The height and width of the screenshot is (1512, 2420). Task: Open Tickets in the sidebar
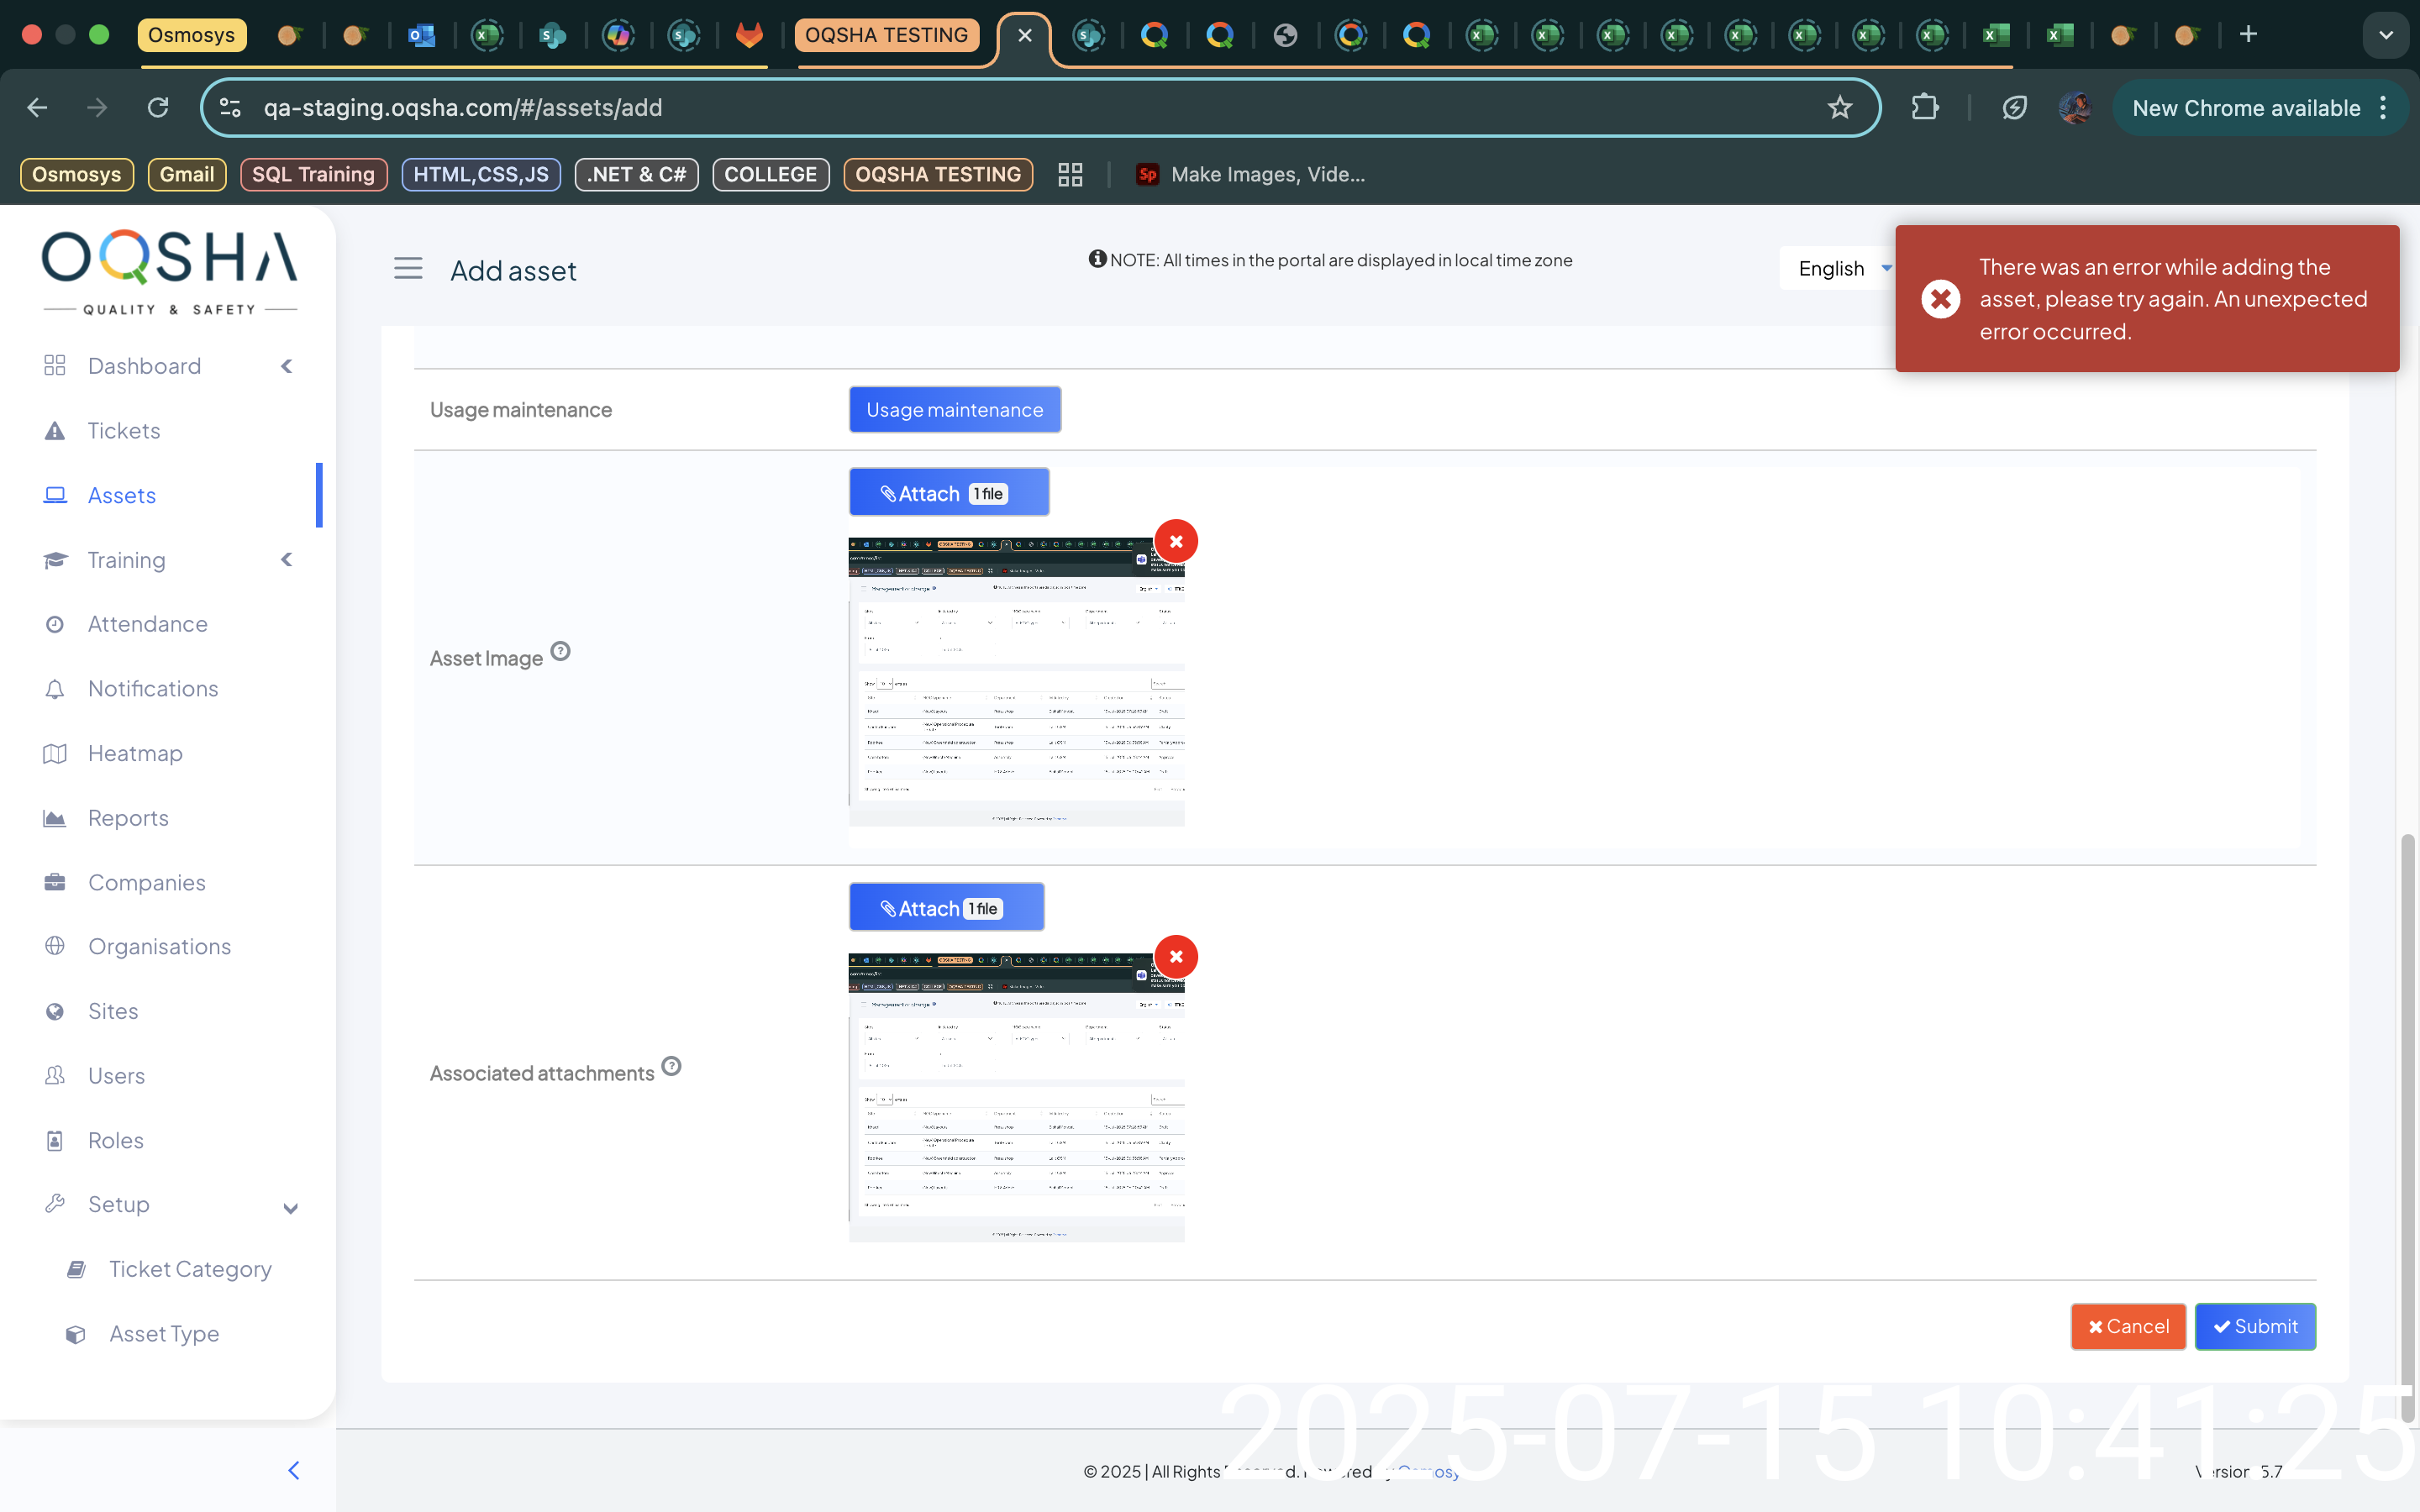tap(124, 431)
